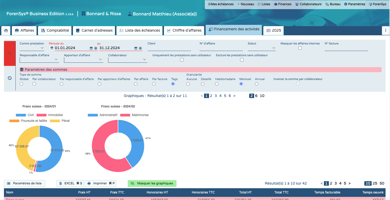Open the Paramètres gear menu
Image resolution: width=390 pixels, height=200 pixels.
[354, 4]
